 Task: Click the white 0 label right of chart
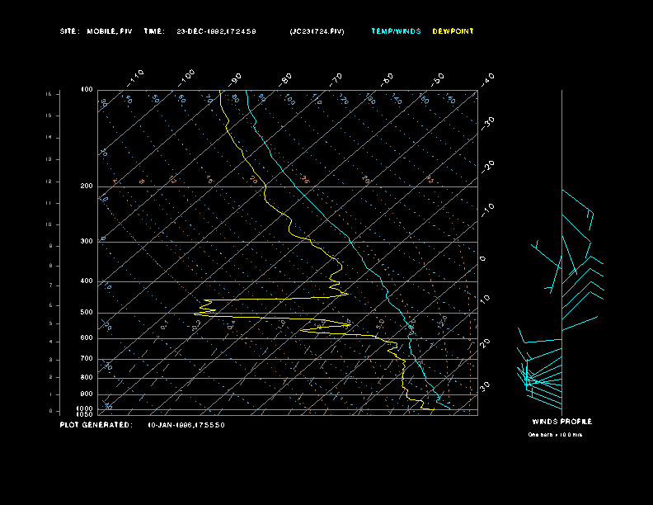tap(482, 259)
